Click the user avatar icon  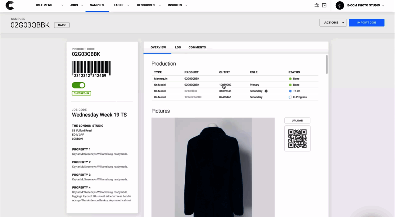click(x=340, y=5)
